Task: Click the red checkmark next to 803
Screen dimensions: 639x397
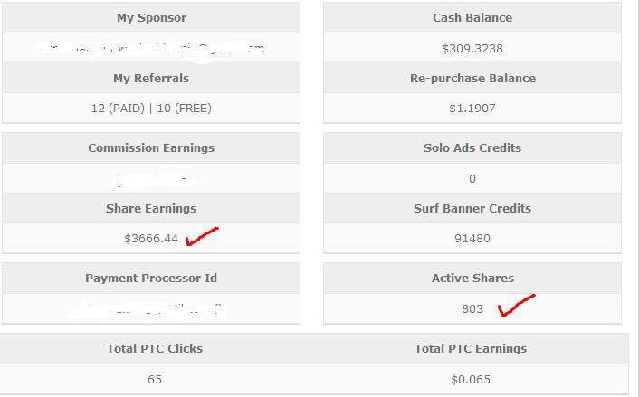Action: [516, 305]
